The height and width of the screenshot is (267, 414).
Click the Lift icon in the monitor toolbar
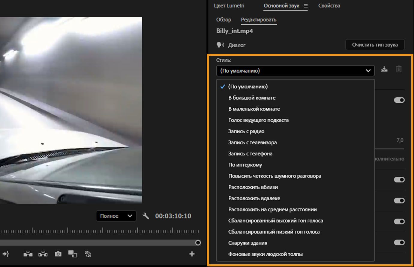[x=28, y=254]
